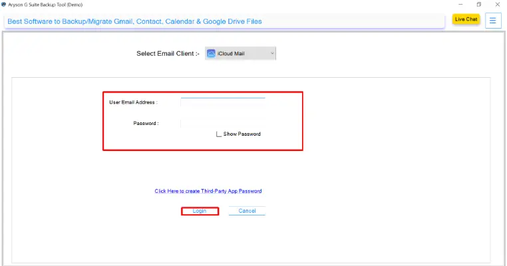The height and width of the screenshot is (266, 507).
Task: Focus the Password input field
Action: [223, 123]
